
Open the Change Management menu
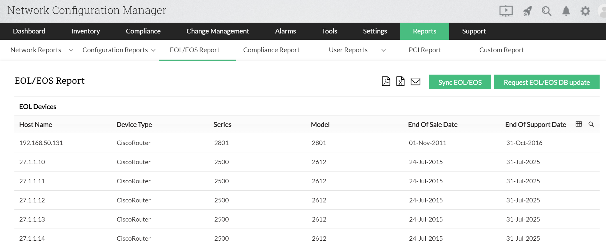click(x=217, y=31)
